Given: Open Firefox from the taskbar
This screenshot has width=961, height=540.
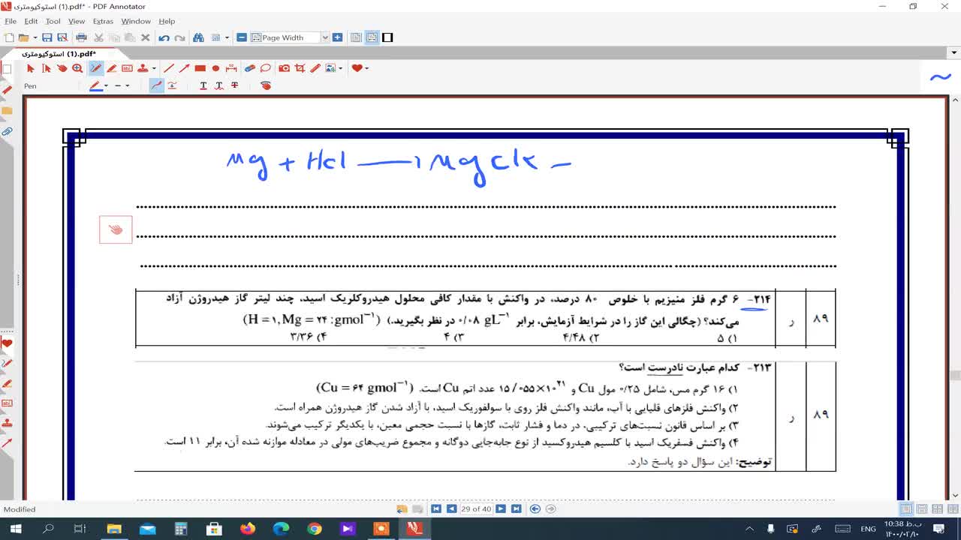Looking at the screenshot, I should [x=247, y=529].
